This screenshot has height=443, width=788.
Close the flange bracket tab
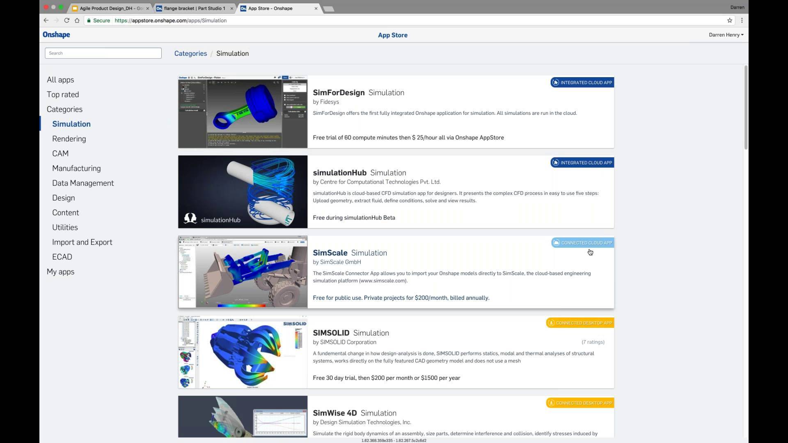pyautogui.click(x=232, y=8)
